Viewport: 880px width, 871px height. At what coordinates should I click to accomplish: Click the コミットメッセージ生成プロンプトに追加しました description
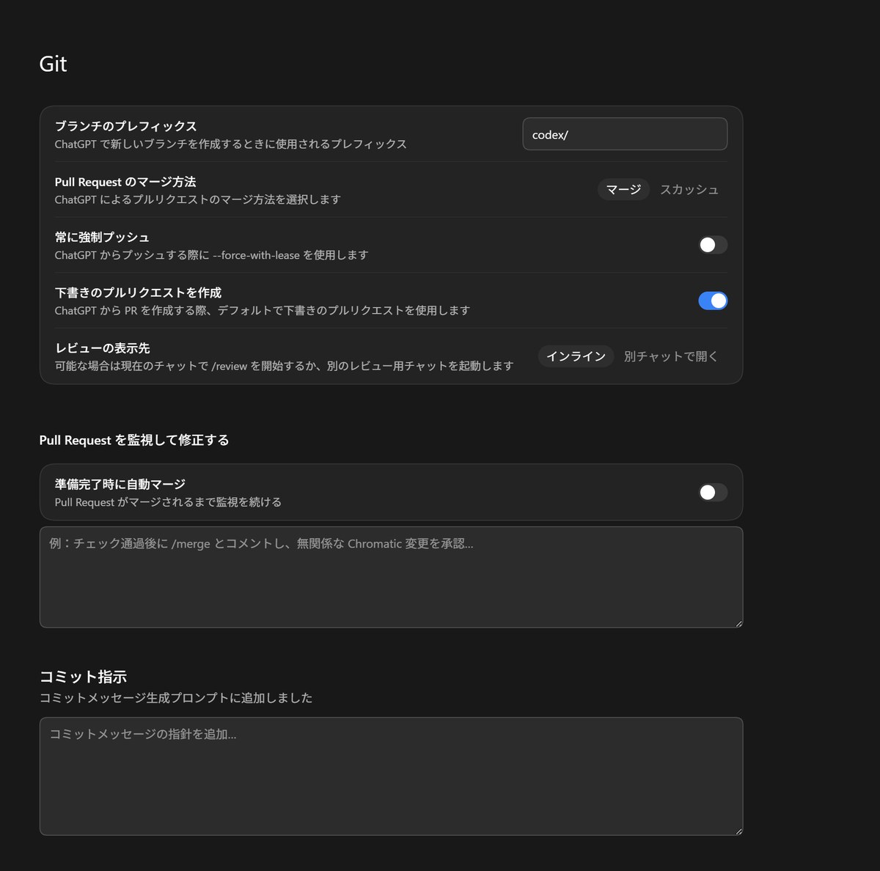click(176, 698)
